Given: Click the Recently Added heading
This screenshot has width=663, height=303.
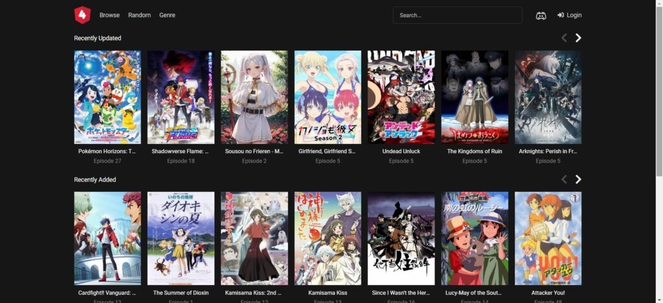Looking at the screenshot, I should coord(95,180).
